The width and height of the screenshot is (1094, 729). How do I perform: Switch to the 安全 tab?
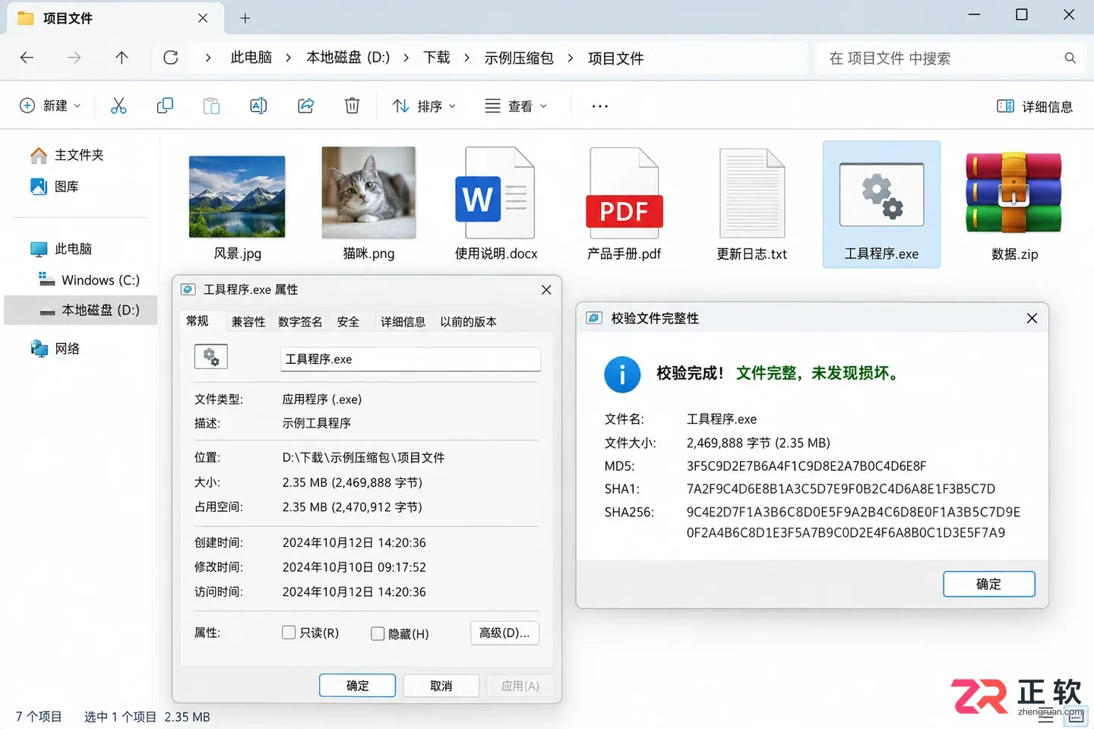[x=348, y=322]
